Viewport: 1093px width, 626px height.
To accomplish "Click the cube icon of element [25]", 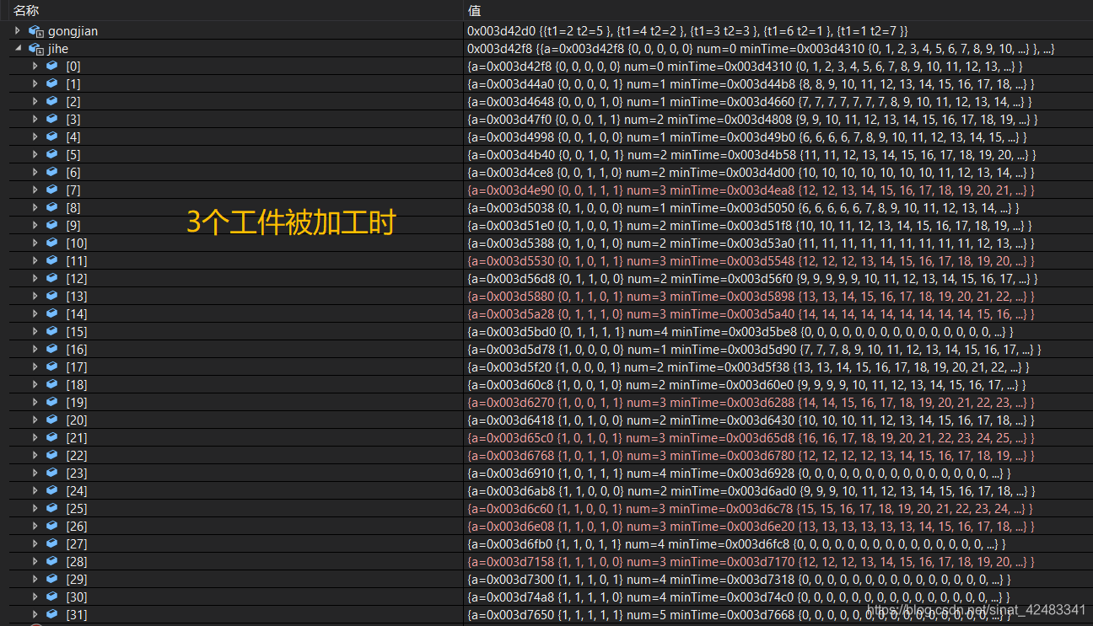I will 52,508.
